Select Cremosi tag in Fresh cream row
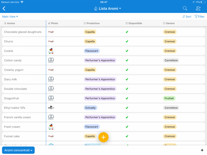207x155 pixels. point(170,127)
